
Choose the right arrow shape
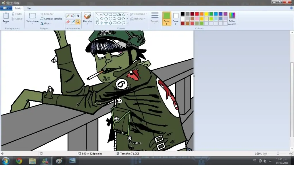[115, 19]
